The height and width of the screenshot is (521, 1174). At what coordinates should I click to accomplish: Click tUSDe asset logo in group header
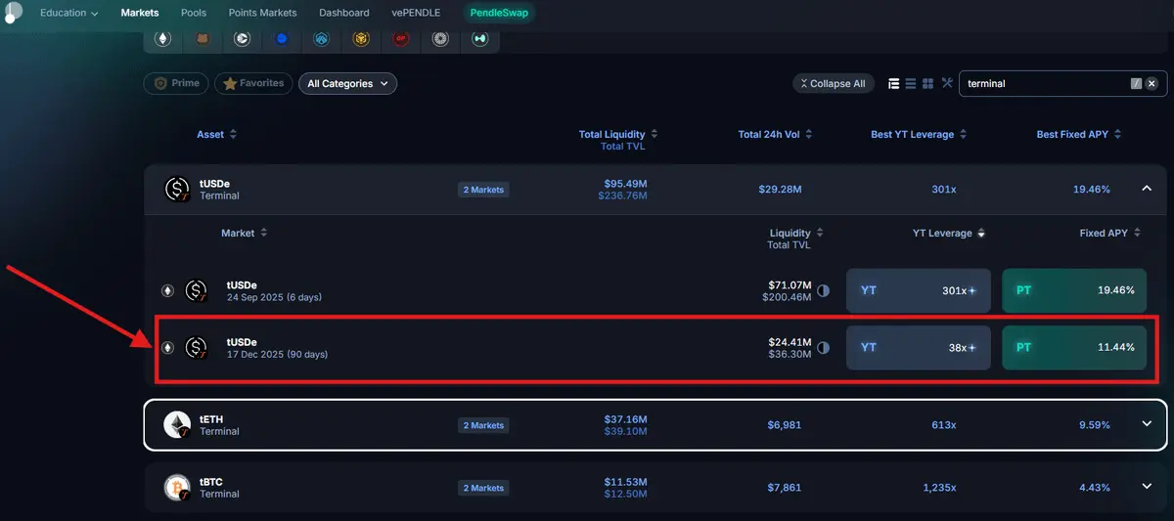point(177,189)
